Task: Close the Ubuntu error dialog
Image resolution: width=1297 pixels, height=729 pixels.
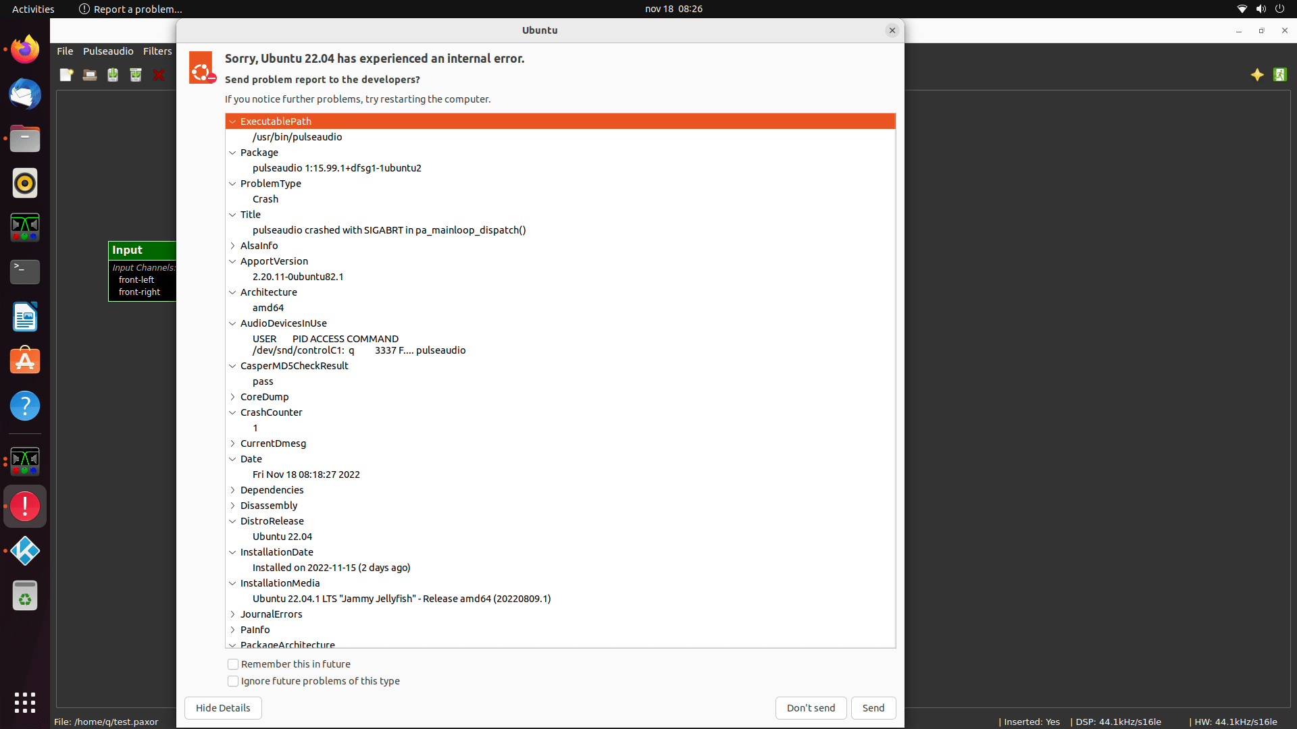Action: coord(892,30)
